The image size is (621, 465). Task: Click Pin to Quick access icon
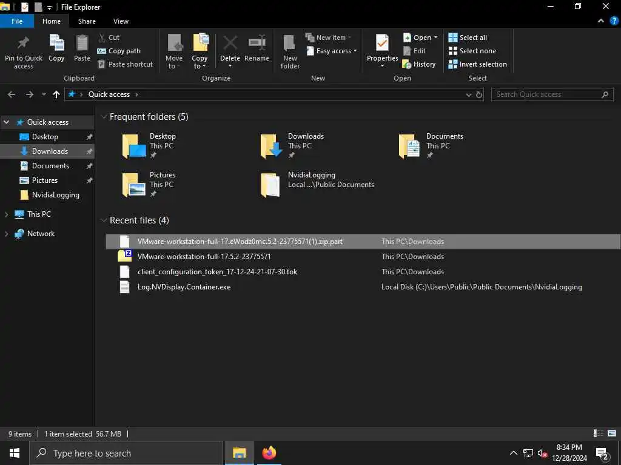pyautogui.click(x=24, y=43)
